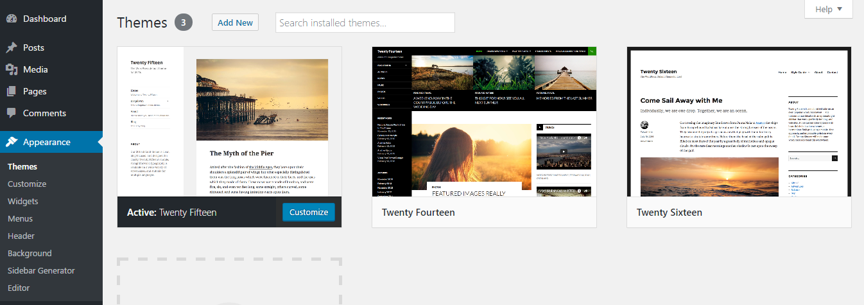Select the Twenty Sixteen theme screenshot

pos(739,121)
